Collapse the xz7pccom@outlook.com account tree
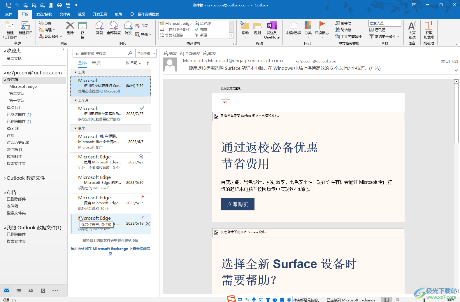Screen dimensions: 460x302 pos(5,73)
